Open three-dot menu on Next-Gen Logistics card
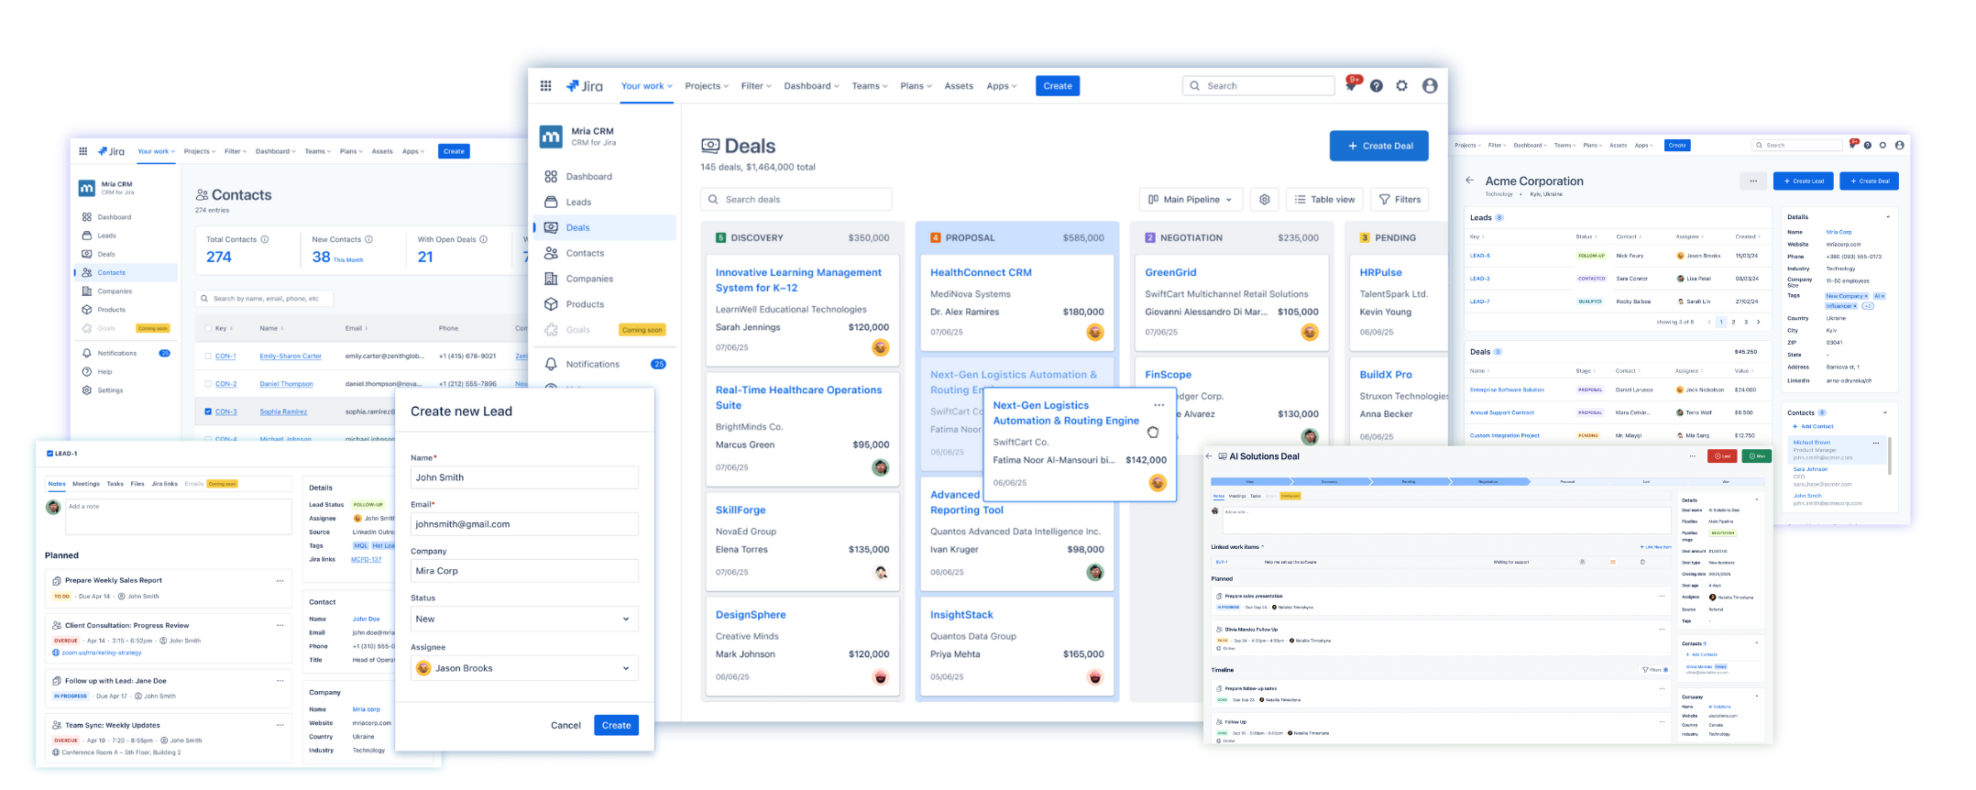Viewport: 1976px width, 790px height. pos(1159,405)
